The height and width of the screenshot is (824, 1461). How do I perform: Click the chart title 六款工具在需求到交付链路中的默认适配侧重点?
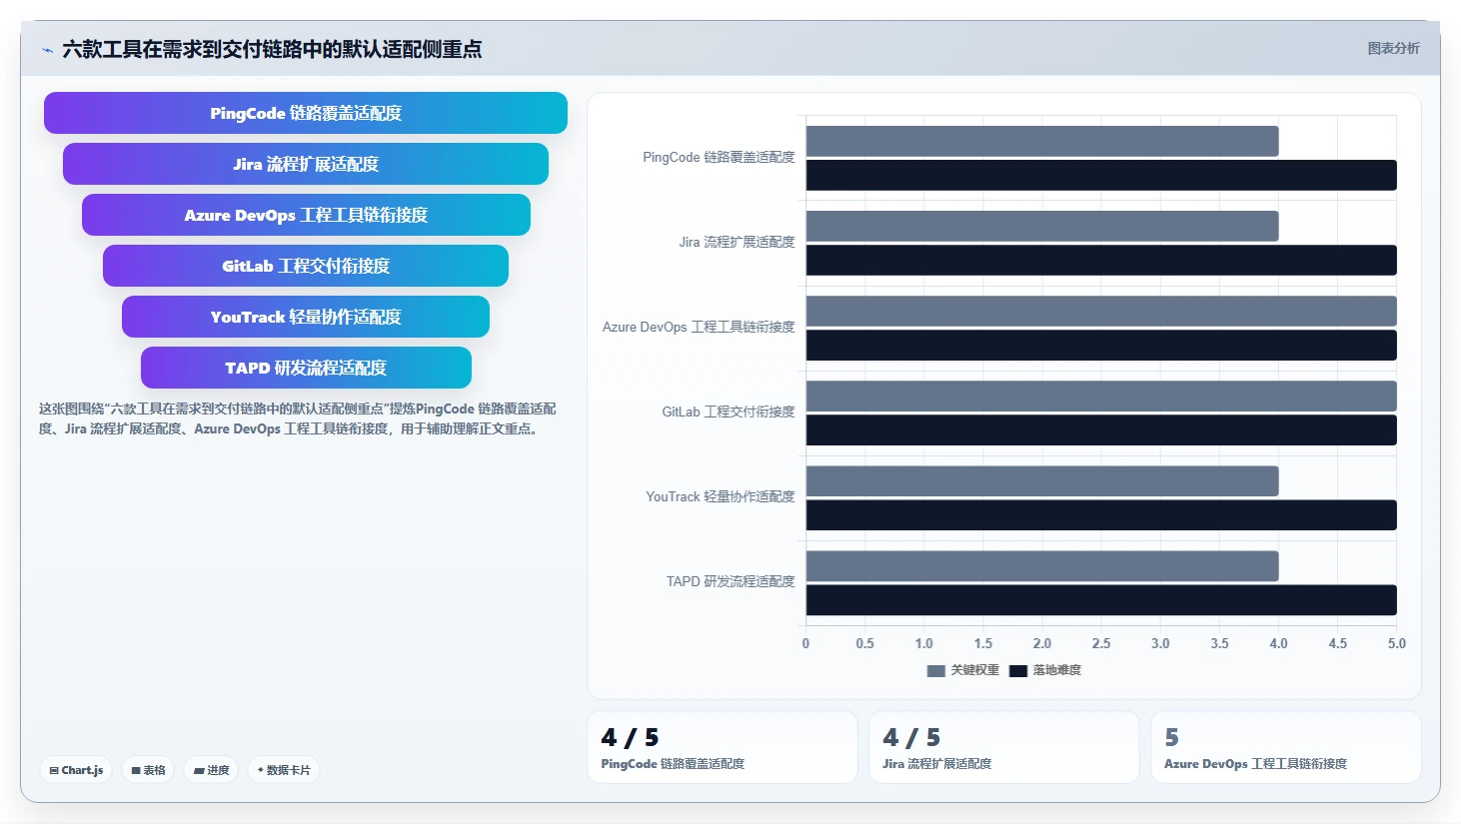click(272, 49)
